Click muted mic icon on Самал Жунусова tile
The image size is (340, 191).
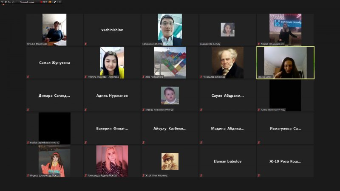click(28, 77)
